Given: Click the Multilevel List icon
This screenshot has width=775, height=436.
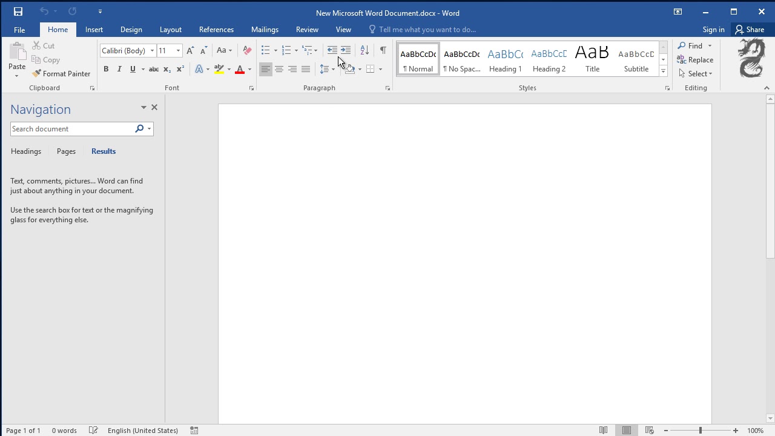Looking at the screenshot, I should pyautogui.click(x=307, y=50).
